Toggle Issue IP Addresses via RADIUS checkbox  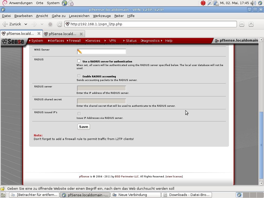[79, 114]
